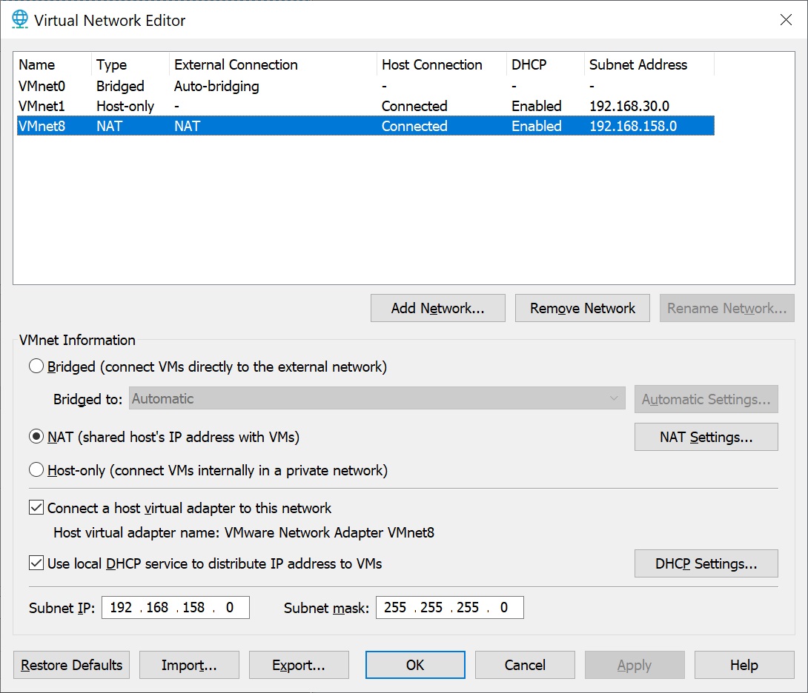Click the Virtual Network Editor globe icon
Image resolution: width=808 pixels, height=693 pixels.
(19, 19)
